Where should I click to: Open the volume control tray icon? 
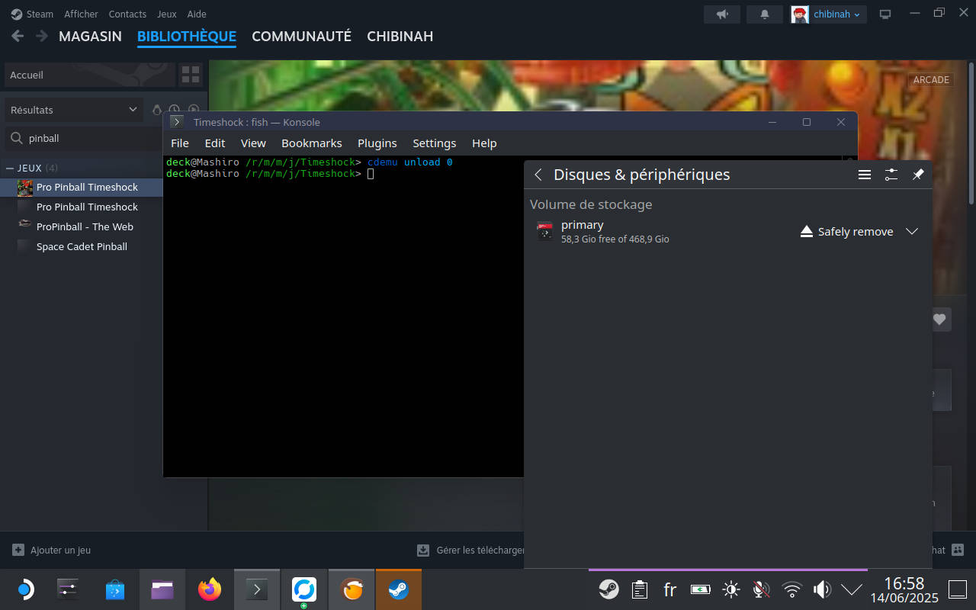pos(822,589)
